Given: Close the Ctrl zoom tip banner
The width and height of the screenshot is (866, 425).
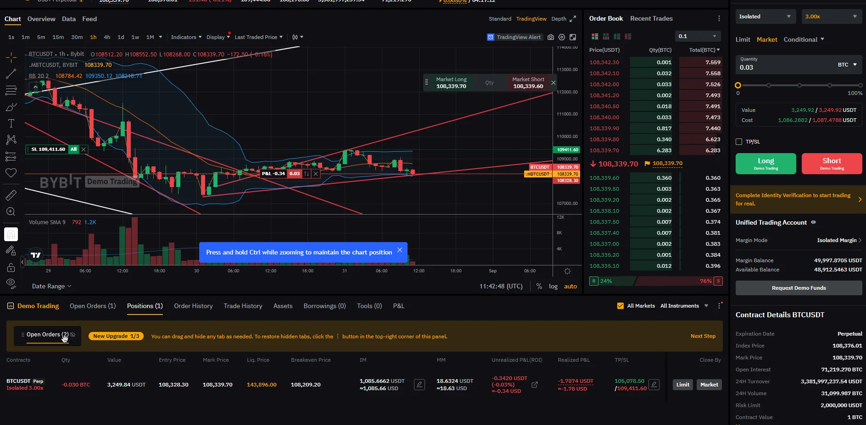Looking at the screenshot, I should pos(400,250).
